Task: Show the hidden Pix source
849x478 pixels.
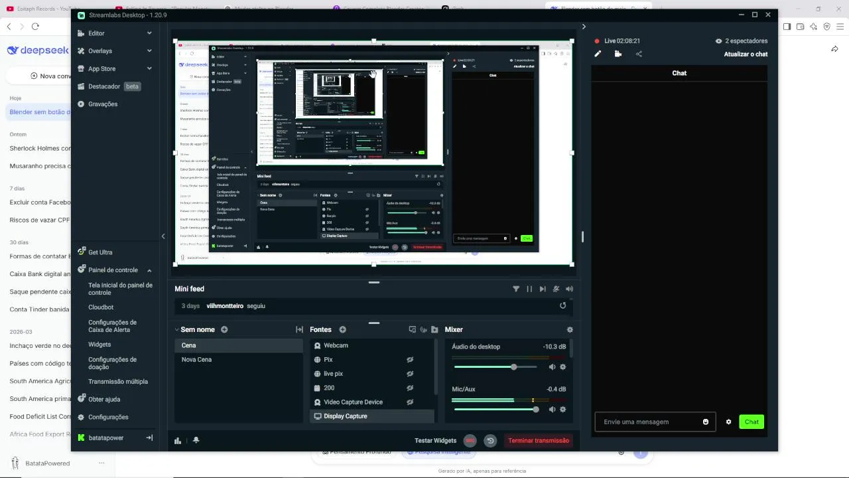Action: click(x=410, y=360)
